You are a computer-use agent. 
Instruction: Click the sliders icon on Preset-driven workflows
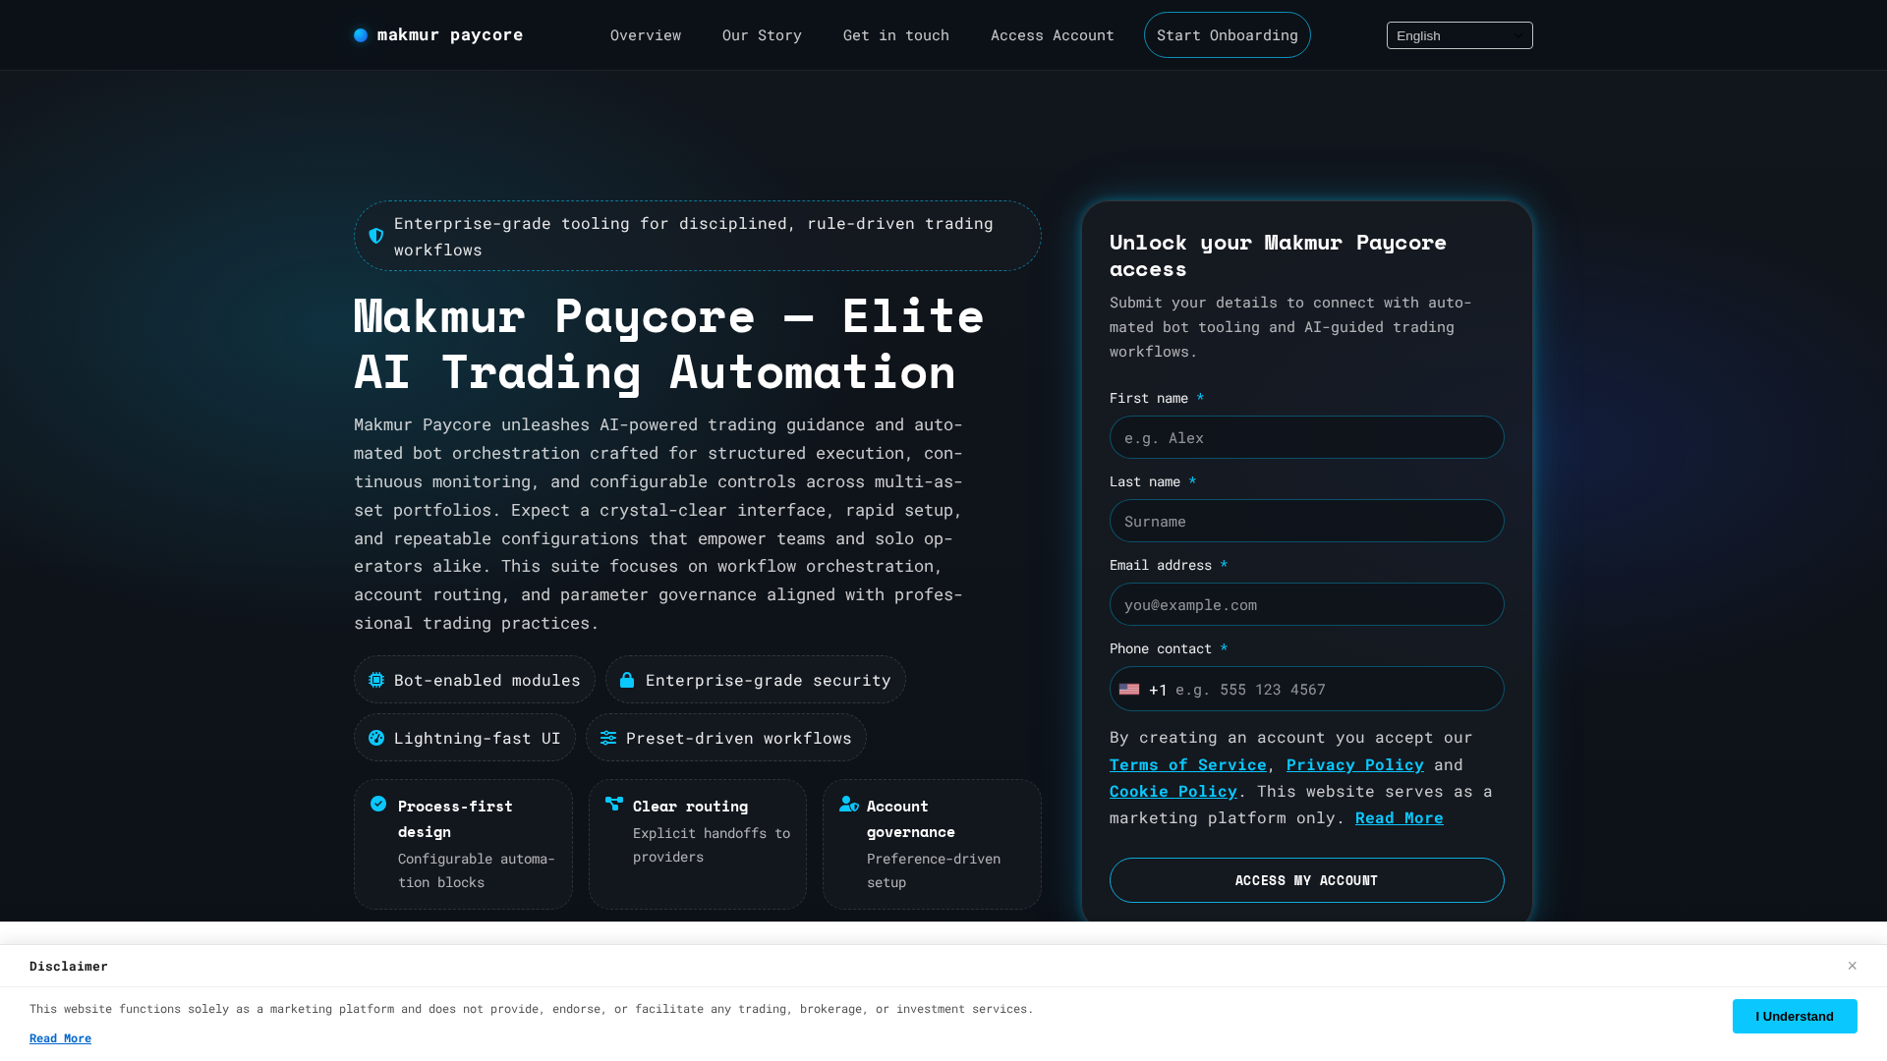[608, 738]
